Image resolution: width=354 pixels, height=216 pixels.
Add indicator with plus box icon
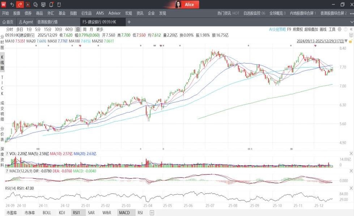pos(152,213)
